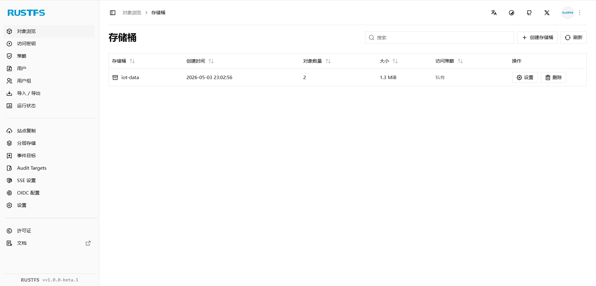Click the 运行状态 chart icon
596x286 pixels.
(x=9, y=106)
